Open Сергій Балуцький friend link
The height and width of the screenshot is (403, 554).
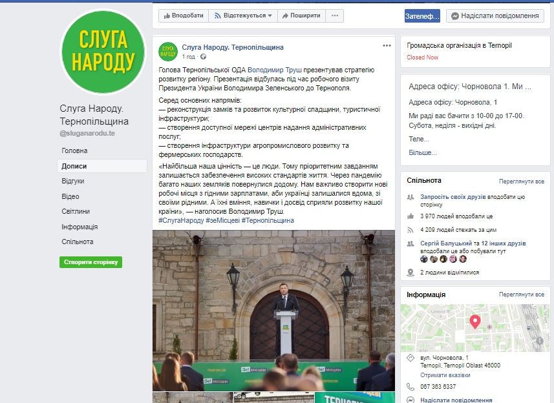coord(446,243)
